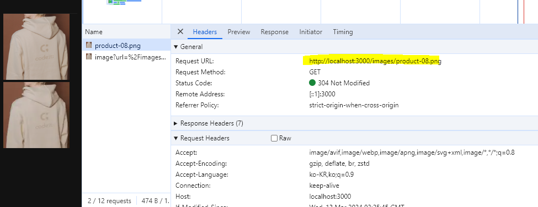The height and width of the screenshot is (207, 538).
Task: Click the GET request method value
Action: 315,72
